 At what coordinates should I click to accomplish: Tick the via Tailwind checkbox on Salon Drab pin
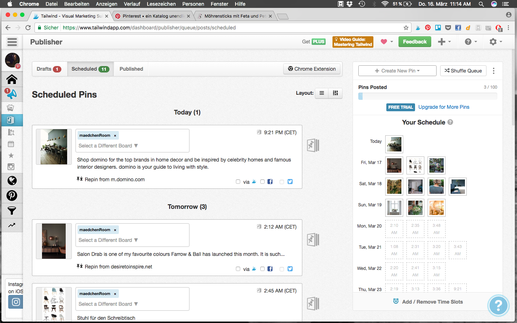pyautogui.click(x=238, y=269)
